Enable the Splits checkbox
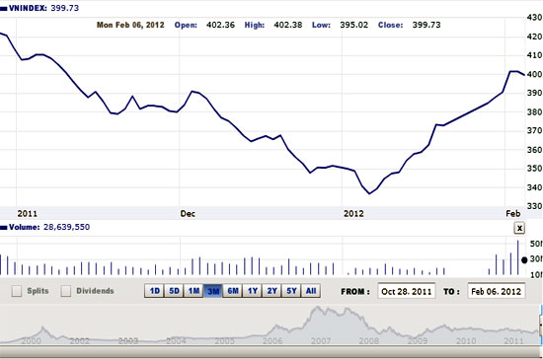Image resolution: width=543 pixels, height=359 pixels. click(x=17, y=291)
